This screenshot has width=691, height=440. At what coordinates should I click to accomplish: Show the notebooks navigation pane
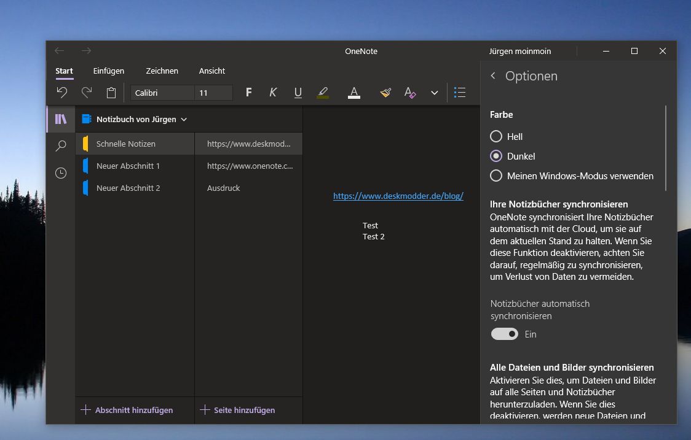61,119
